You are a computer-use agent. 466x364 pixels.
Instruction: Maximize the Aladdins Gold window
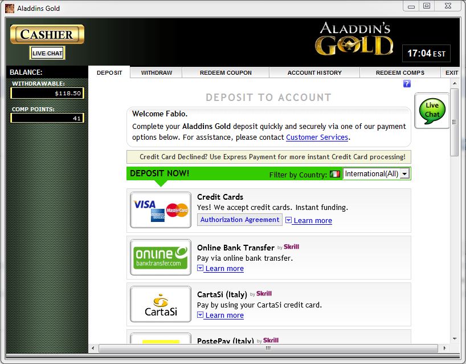(x=427, y=6)
